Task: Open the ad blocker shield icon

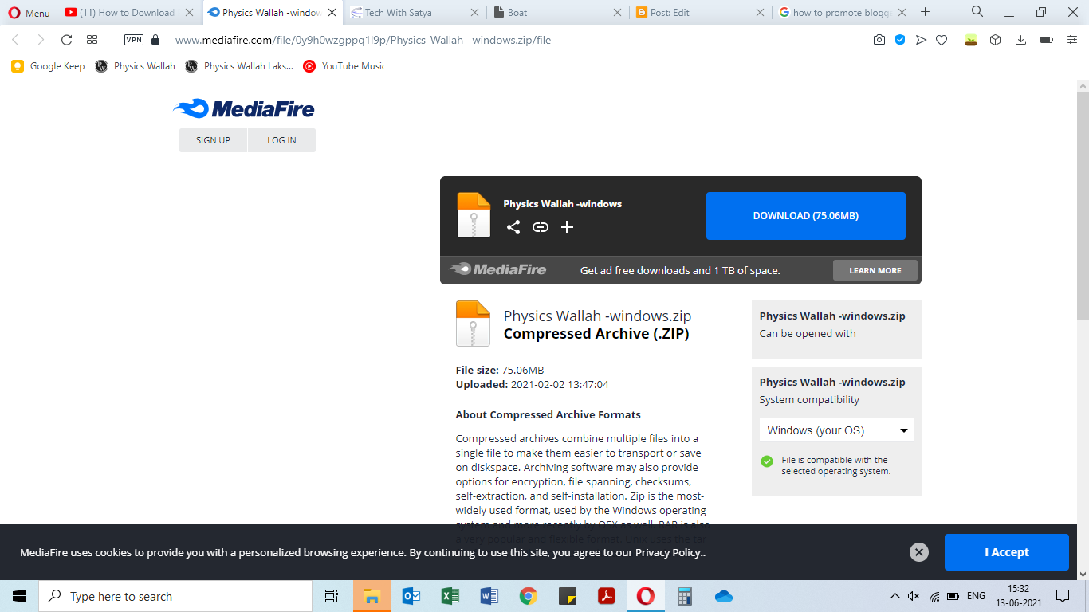Action: tap(900, 40)
